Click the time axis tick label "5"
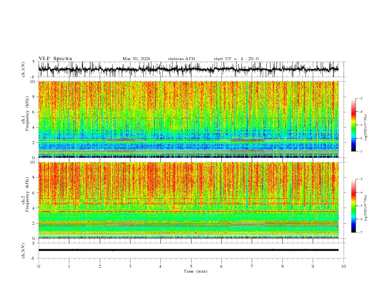 (x=191, y=266)
